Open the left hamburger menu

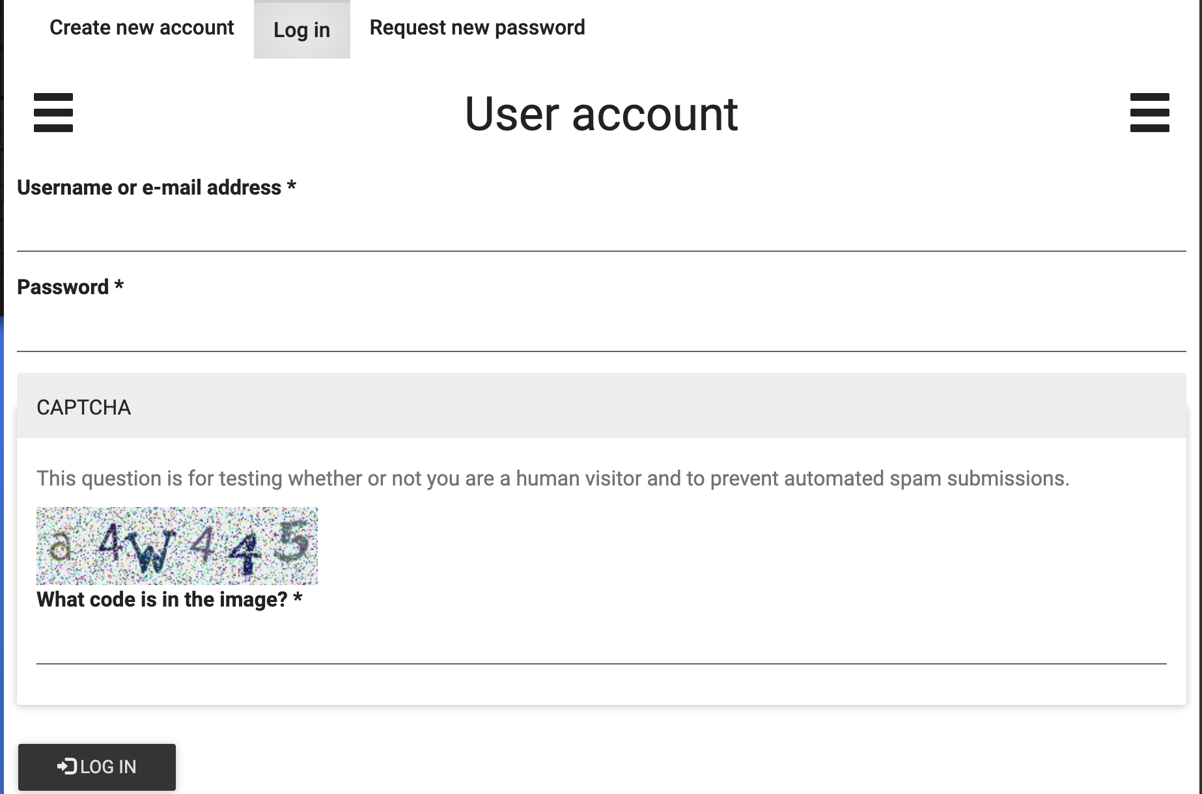click(53, 113)
